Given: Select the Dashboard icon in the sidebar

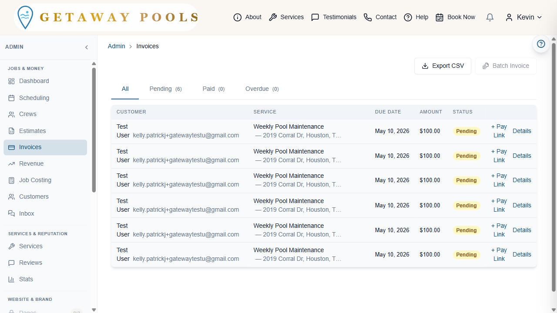Looking at the screenshot, I should (x=11, y=81).
